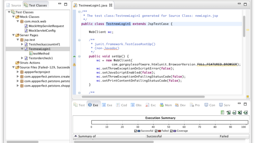Sort by the Summary of column header
This screenshot has height=143, width=255.
[x=109, y=136]
